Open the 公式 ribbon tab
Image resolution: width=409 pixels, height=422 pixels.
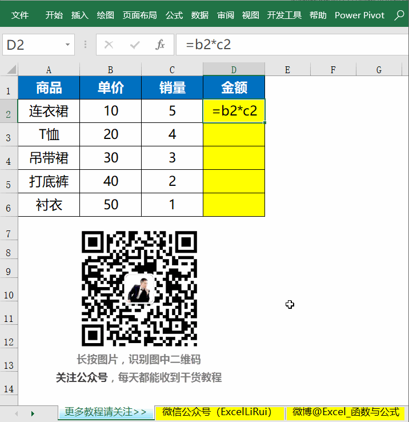pos(174,15)
